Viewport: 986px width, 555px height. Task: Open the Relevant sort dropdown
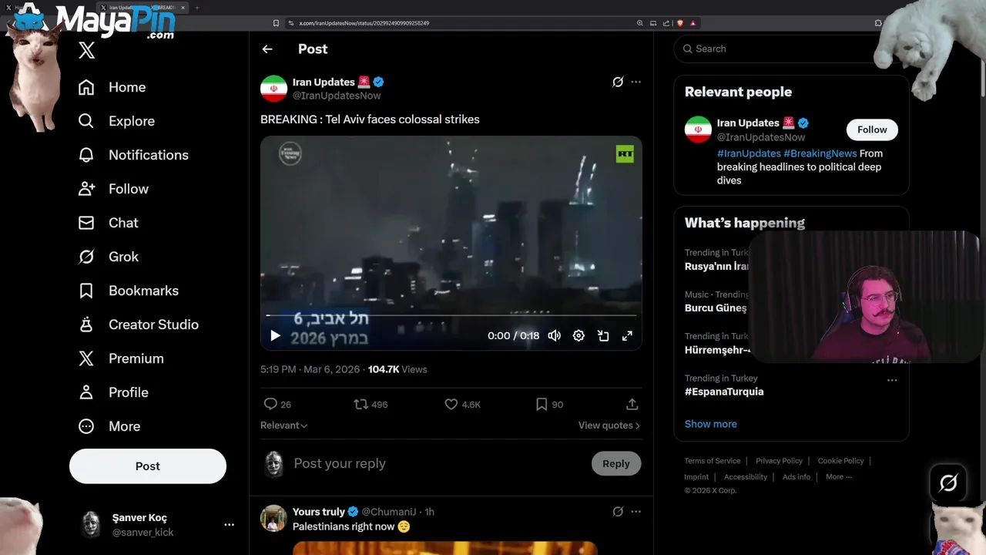(283, 425)
